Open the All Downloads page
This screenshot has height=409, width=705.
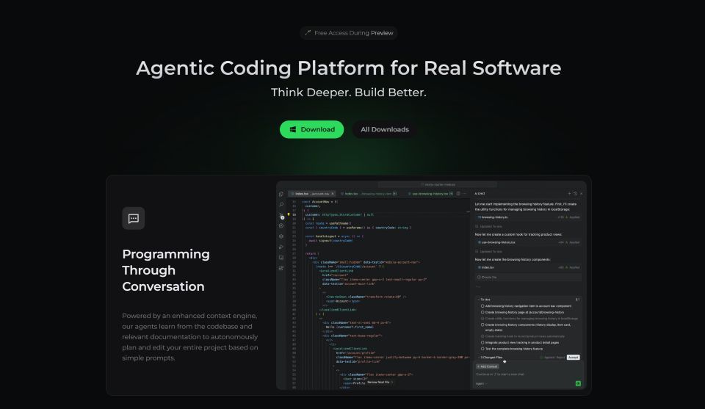[x=384, y=129]
